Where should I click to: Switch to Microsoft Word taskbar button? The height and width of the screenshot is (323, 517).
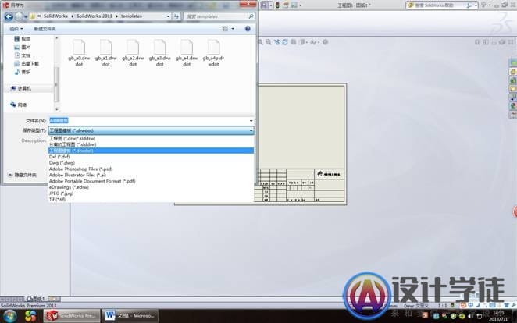pos(130,316)
